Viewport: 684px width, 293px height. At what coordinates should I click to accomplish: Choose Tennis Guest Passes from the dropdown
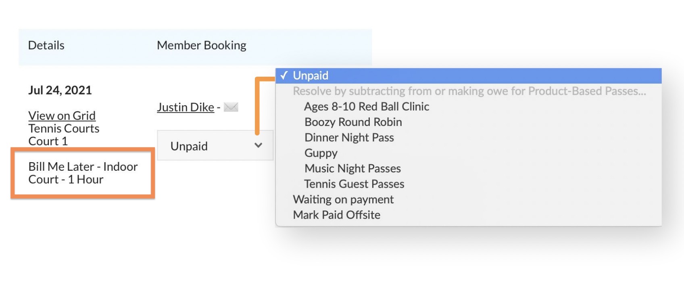point(354,184)
